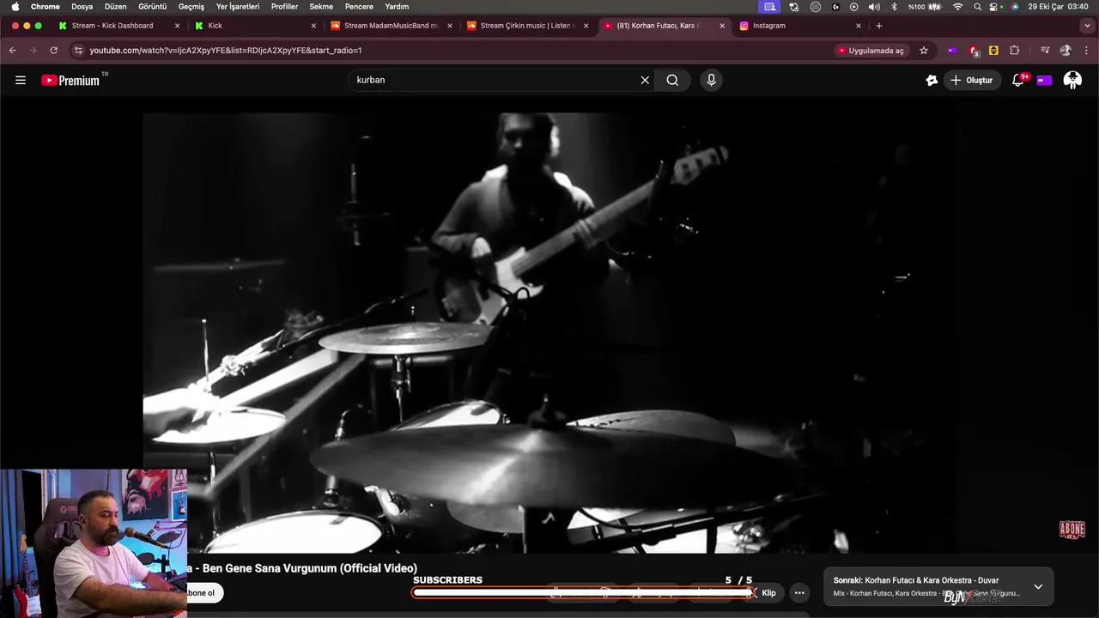Open the Chrome Extensions puzzle icon
The image size is (1099, 618).
1014,51
